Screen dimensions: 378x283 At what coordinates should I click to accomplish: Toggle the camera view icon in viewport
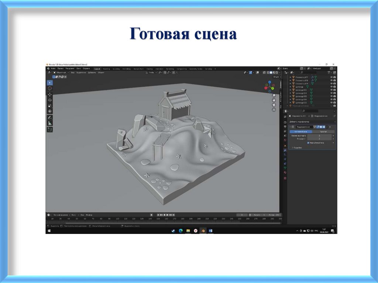click(274, 105)
